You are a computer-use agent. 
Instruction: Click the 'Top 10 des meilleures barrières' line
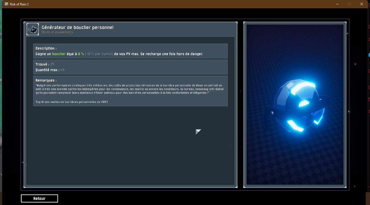coord(71,102)
